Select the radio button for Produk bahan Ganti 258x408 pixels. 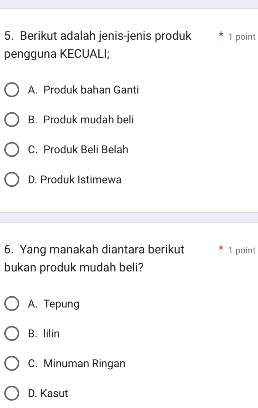click(12, 90)
